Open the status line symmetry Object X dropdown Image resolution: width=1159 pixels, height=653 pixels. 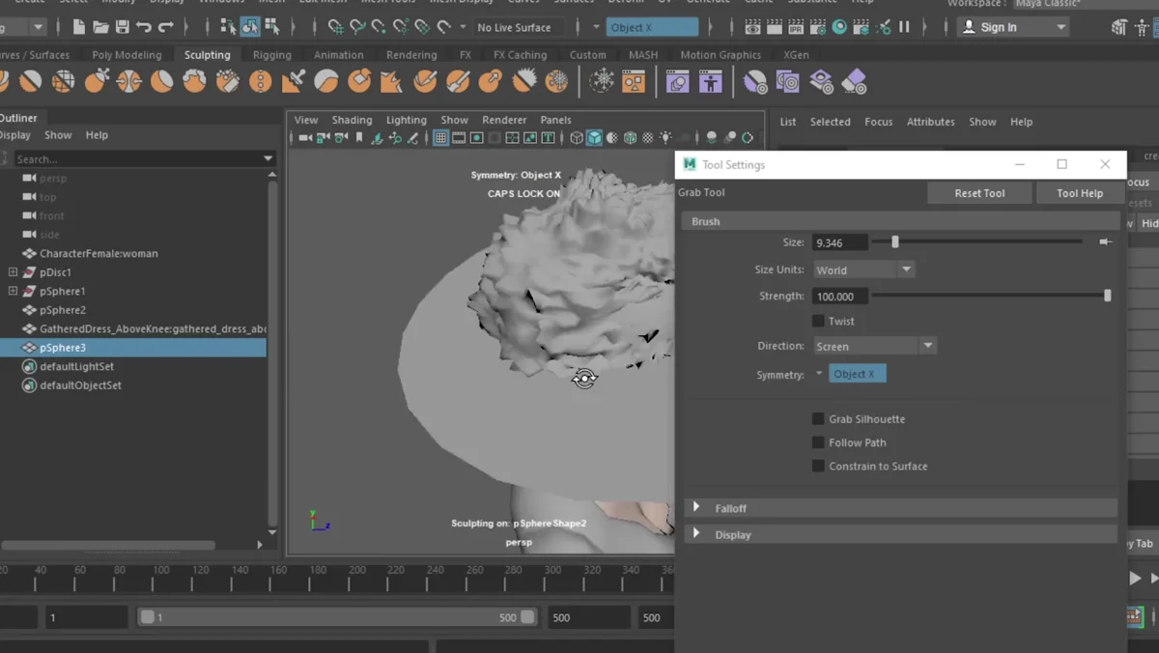(652, 27)
